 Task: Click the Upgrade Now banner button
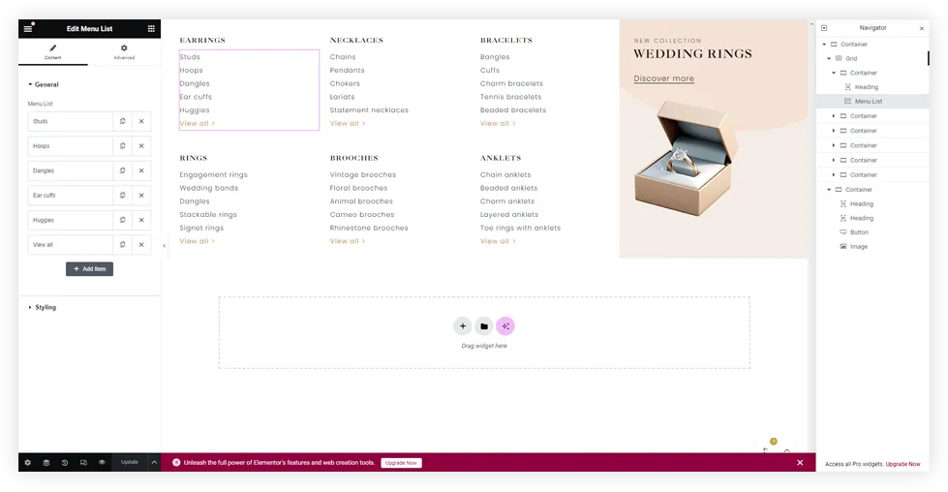pyautogui.click(x=401, y=463)
